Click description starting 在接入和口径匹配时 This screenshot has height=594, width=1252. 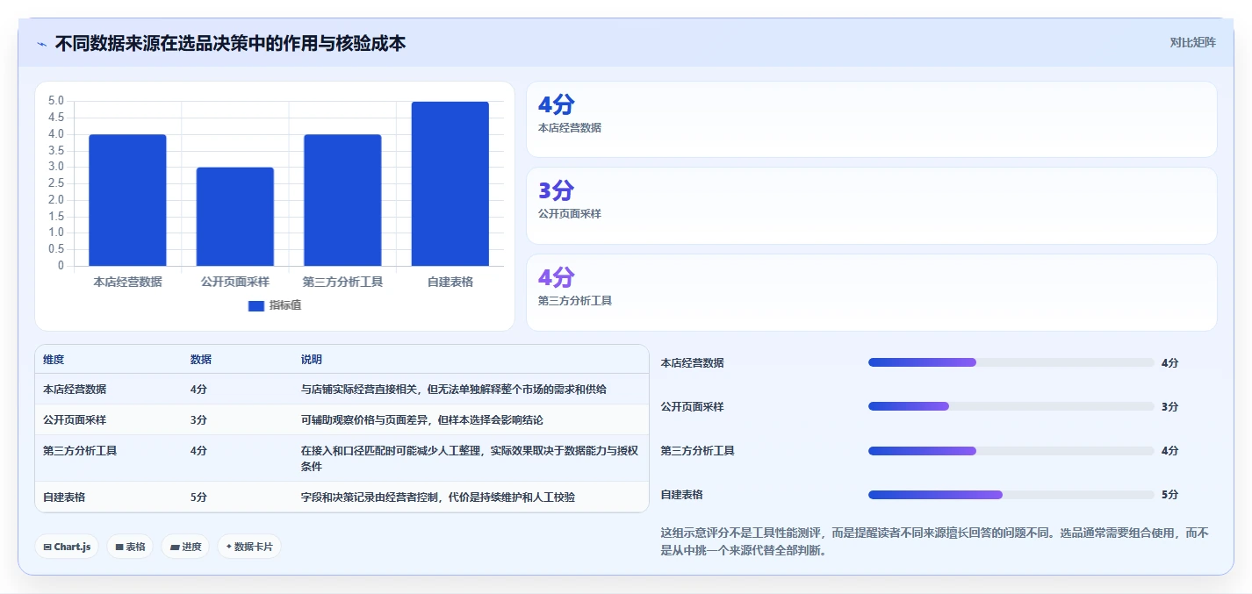coord(469,458)
